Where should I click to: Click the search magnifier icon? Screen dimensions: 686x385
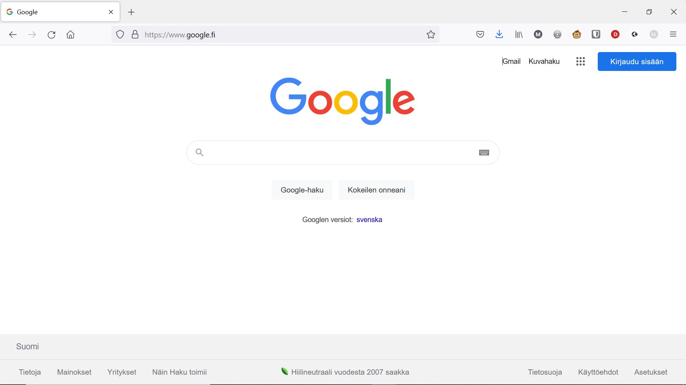click(x=200, y=153)
